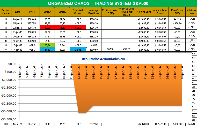Click the Accumulated Capital column header
This screenshot has height=126, width=212.
click(160, 12)
